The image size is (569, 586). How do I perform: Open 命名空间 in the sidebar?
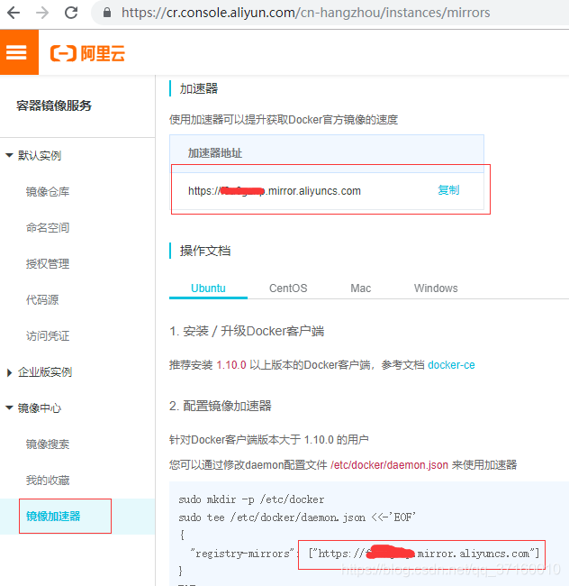[48, 227]
